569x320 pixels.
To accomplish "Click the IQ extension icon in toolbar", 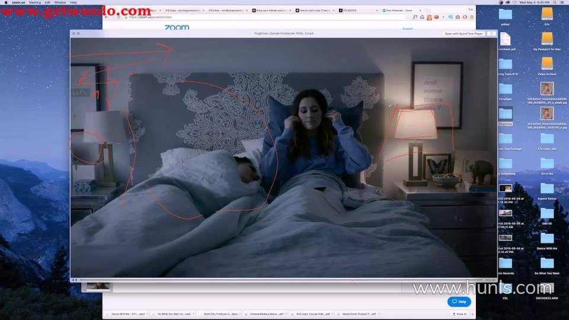I will tap(450, 17).
